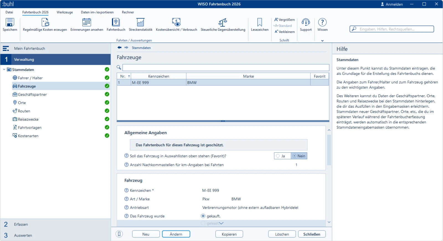Click the bookmark button in bottom bar
Image resolution: width=443 pixels, height=241 pixels.
pyautogui.click(x=119, y=234)
